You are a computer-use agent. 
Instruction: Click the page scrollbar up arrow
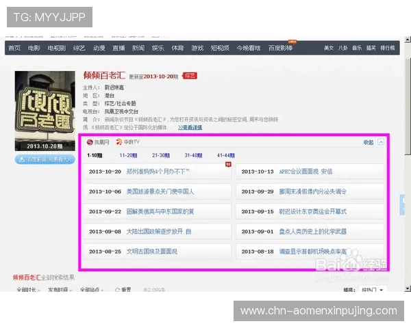point(408,40)
